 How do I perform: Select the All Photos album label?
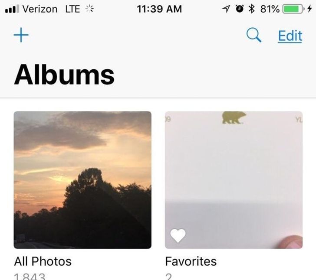(43, 261)
